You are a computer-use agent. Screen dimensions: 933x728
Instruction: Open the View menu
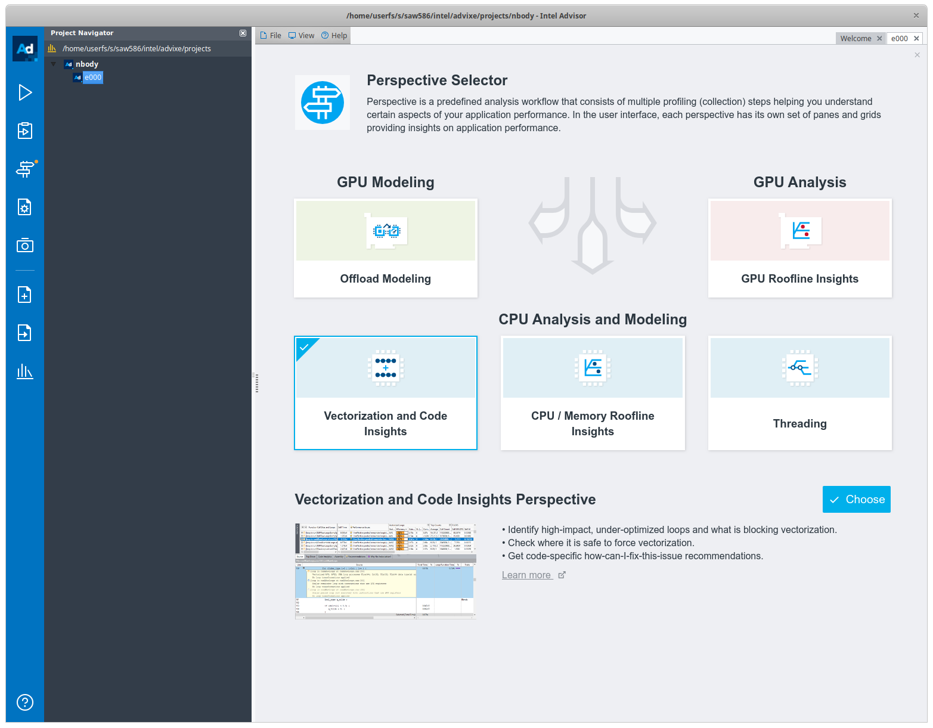(301, 36)
